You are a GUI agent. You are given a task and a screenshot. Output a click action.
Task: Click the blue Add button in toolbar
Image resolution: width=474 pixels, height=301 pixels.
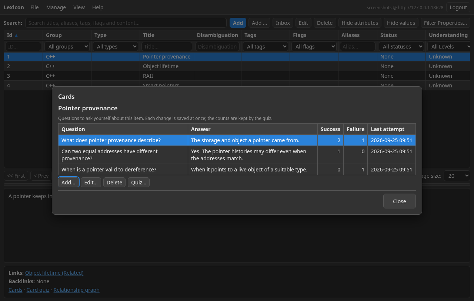point(238,23)
